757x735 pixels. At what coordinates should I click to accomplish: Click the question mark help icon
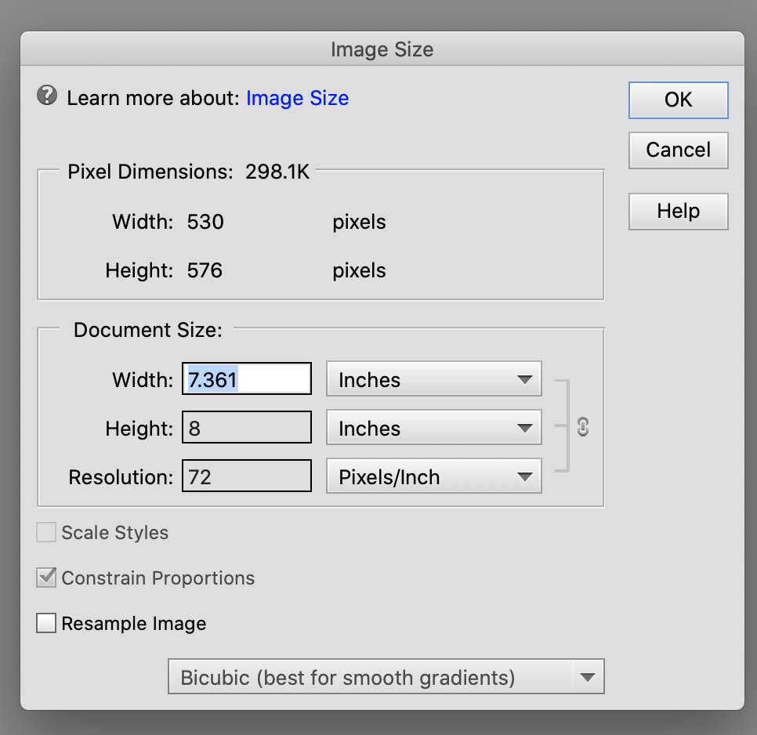tap(47, 96)
